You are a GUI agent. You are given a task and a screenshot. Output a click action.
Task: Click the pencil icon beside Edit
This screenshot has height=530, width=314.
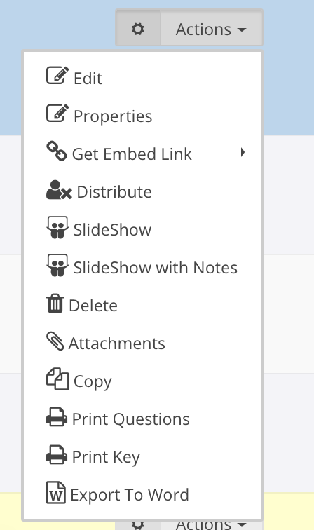[x=57, y=75]
